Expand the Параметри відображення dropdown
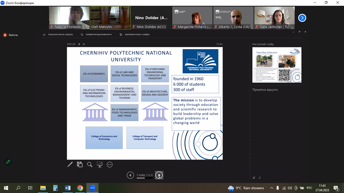The image size is (344, 193). pos(98,34)
